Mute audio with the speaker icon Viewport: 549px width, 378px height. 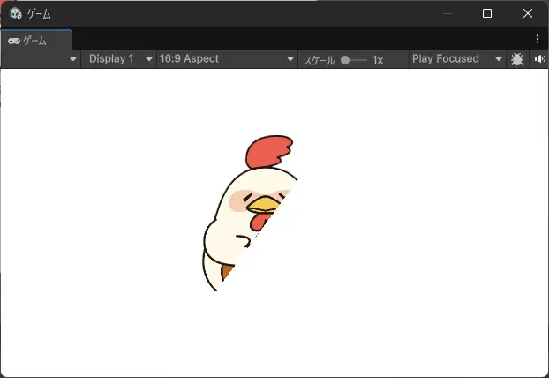539,59
